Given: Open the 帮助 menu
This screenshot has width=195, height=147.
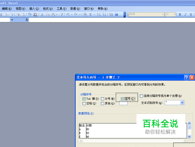Looking at the screenshot, I should pyautogui.click(x=103, y=9).
